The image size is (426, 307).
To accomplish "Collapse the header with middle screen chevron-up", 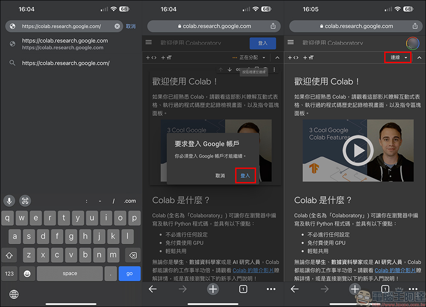I will click(277, 58).
